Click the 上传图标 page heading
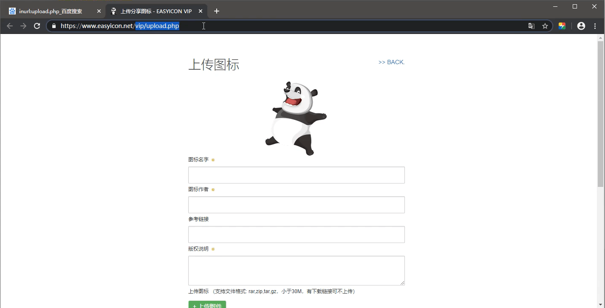The image size is (605, 308). 214,65
